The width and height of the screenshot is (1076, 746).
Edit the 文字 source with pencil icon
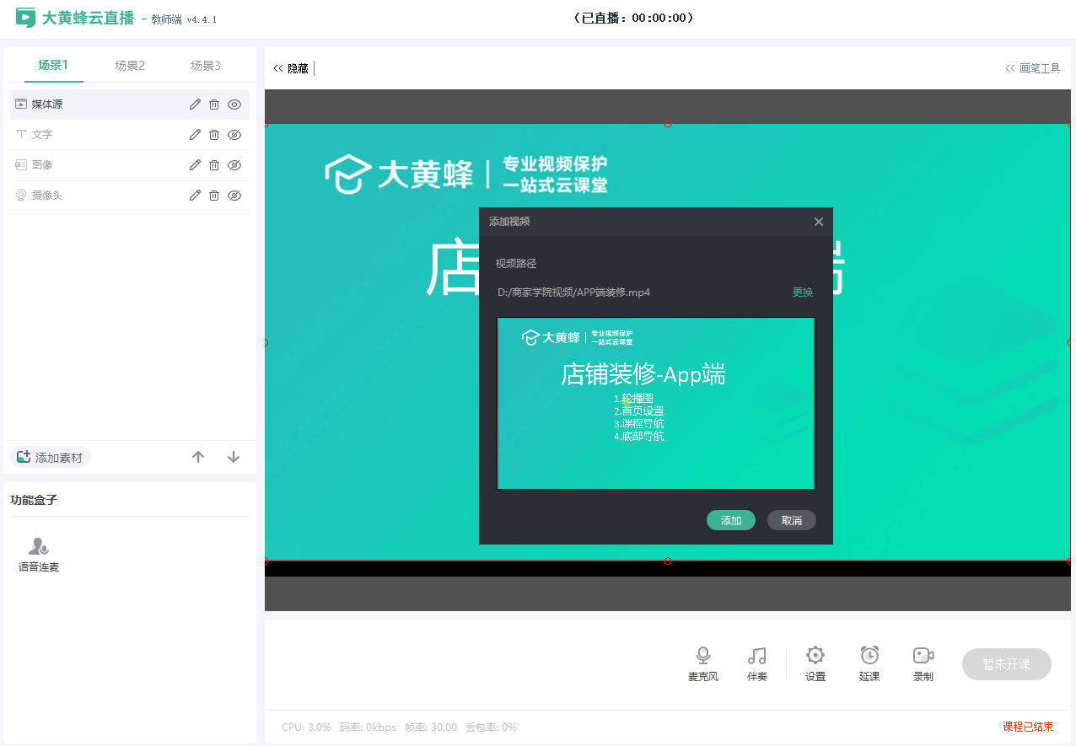tap(195, 135)
